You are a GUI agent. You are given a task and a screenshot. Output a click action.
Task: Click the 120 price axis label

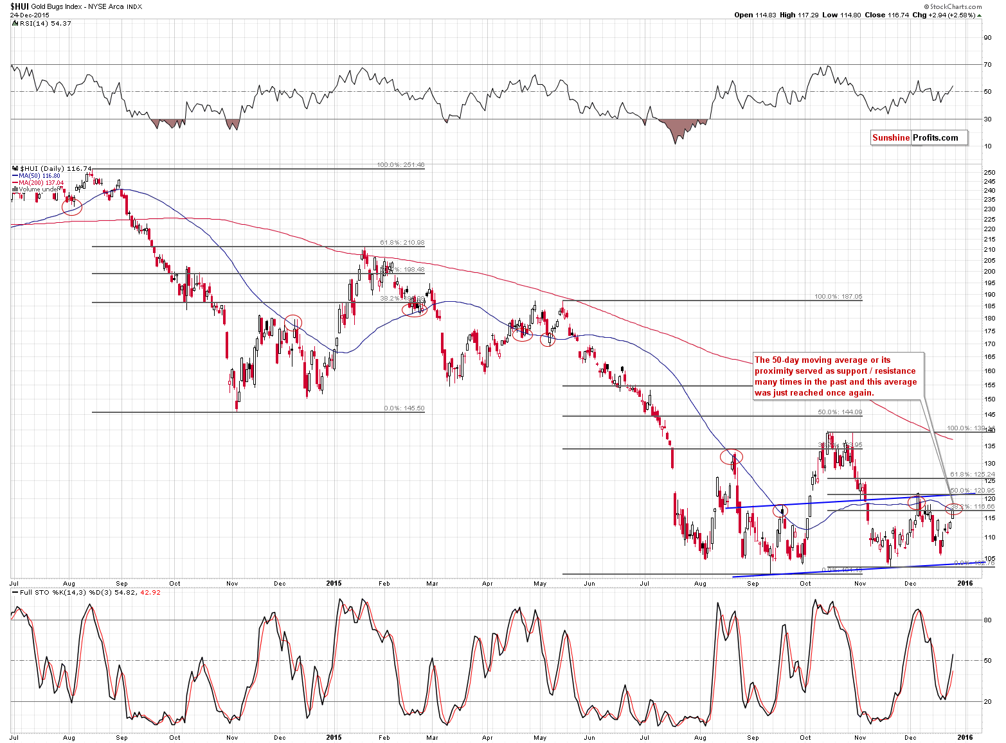(x=990, y=498)
